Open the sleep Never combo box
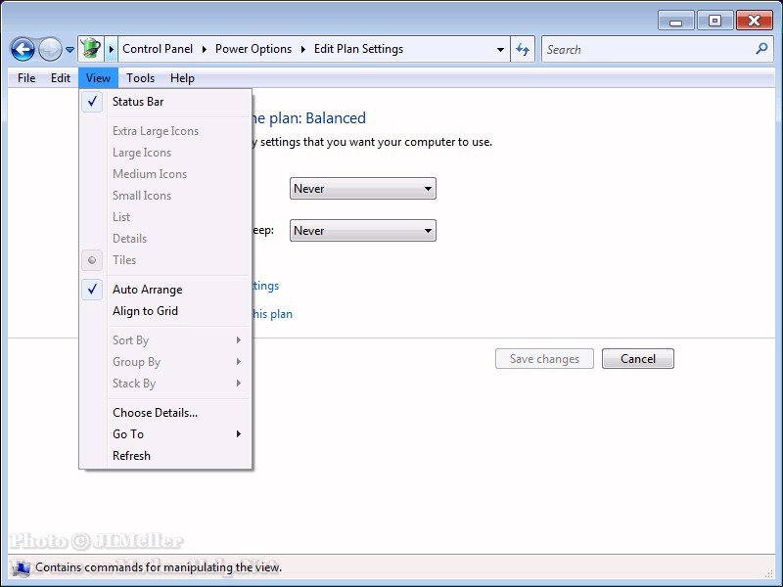This screenshot has width=783, height=587. click(x=363, y=231)
